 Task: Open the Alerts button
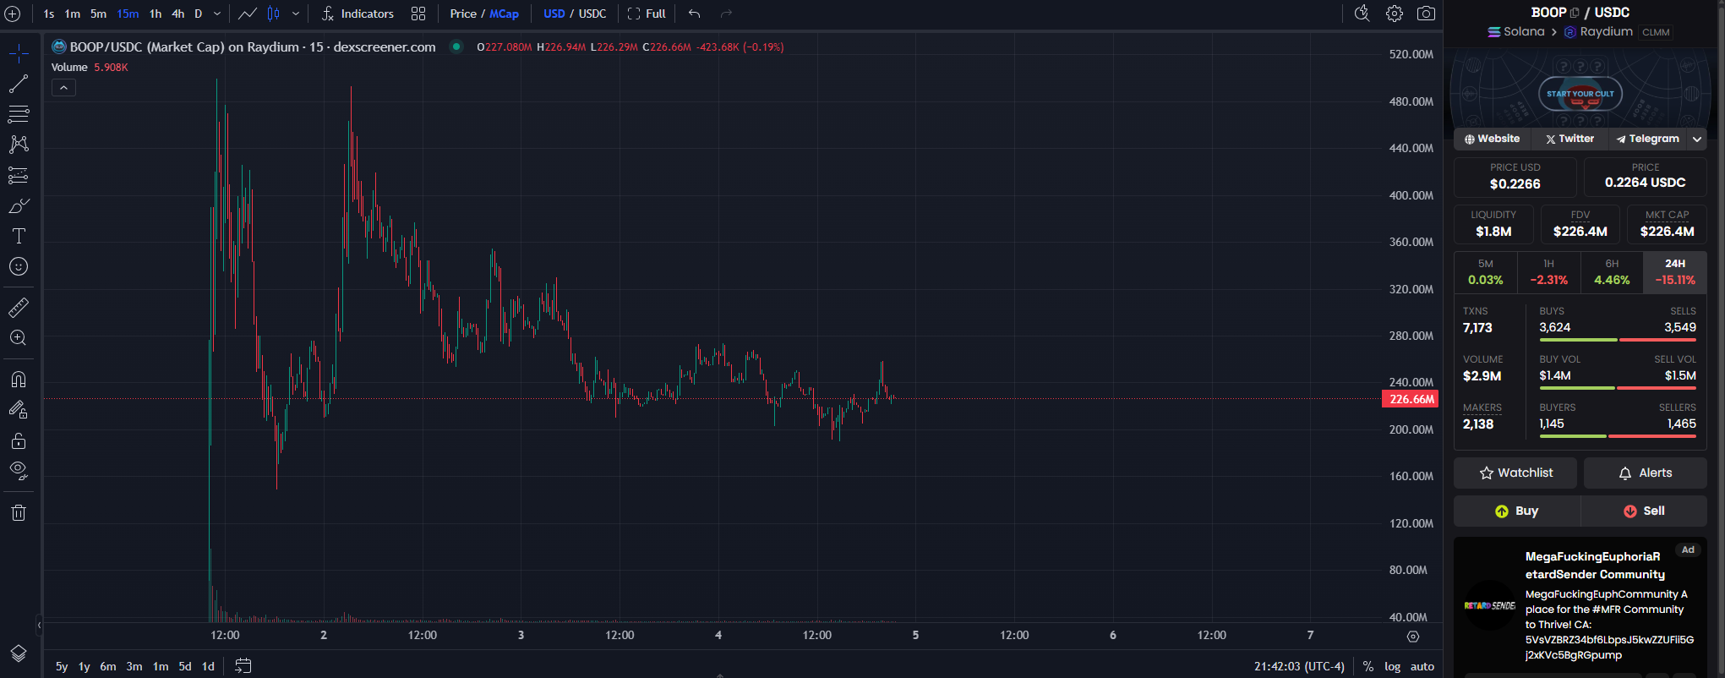[1646, 473]
